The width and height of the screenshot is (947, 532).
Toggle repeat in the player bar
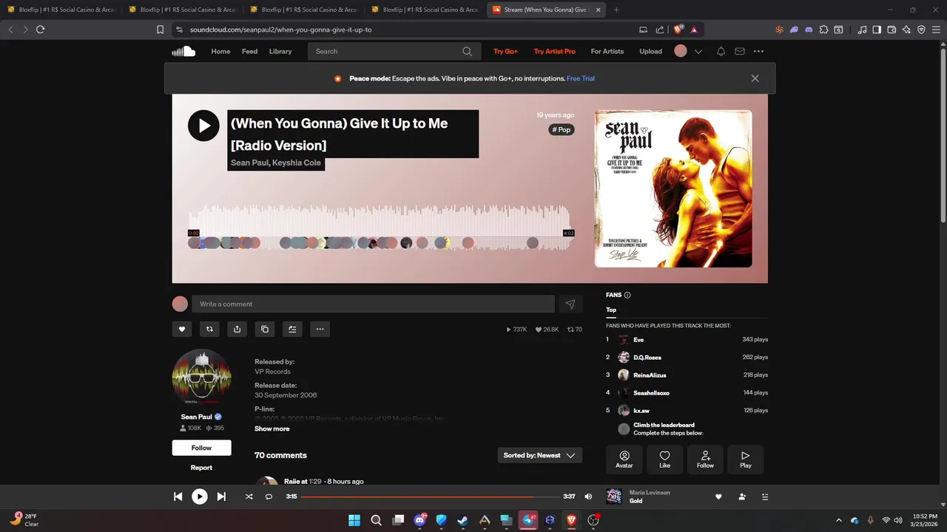point(269,497)
